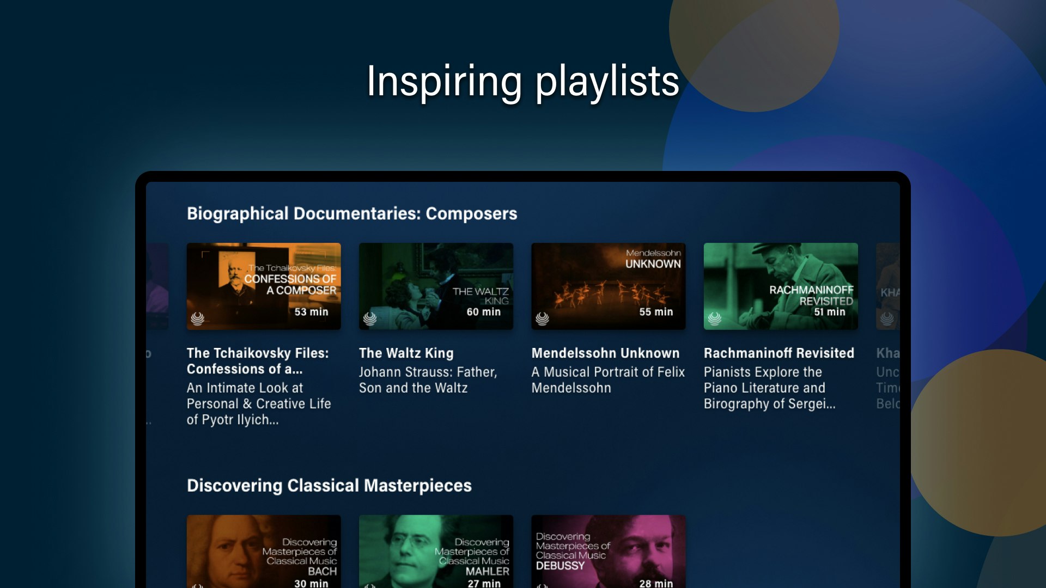Click logo icon on Rachmaninoff Revisited card
This screenshot has height=588, width=1046.
(715, 318)
